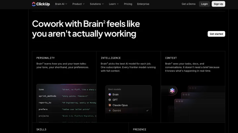
Task: Click the Get a Demo link
Action: [x=188, y=4]
